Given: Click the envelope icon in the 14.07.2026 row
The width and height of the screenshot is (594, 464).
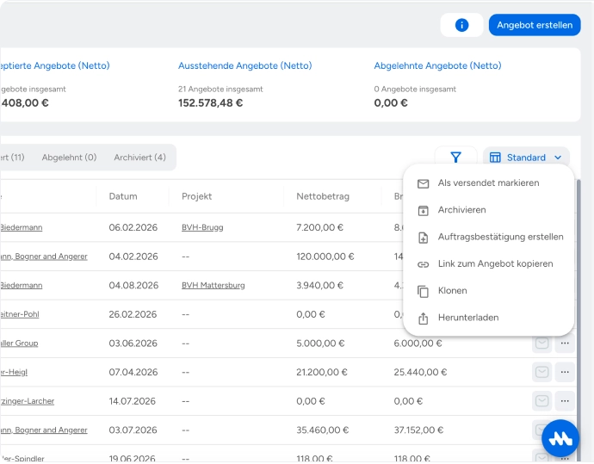Looking at the screenshot, I should (x=541, y=401).
